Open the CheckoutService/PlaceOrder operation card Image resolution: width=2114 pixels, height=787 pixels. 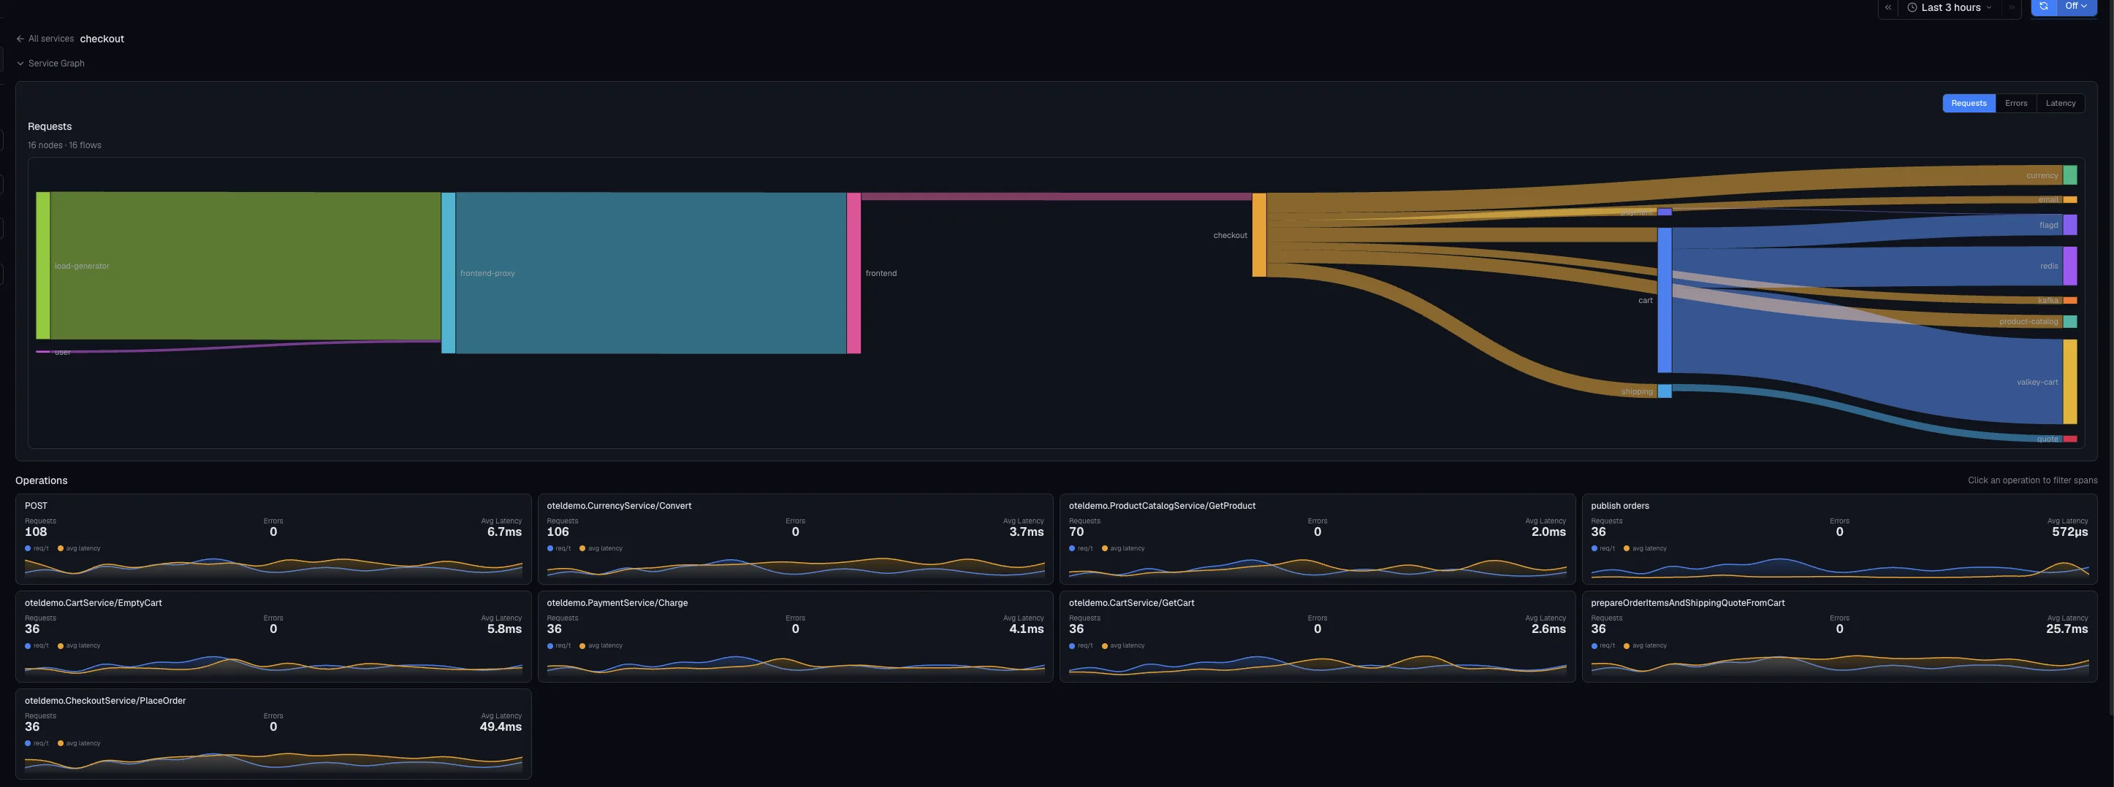[x=273, y=734]
